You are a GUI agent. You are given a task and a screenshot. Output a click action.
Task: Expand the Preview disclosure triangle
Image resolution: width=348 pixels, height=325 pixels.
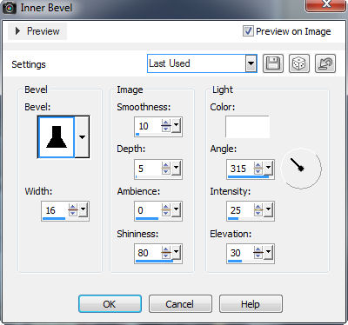click(x=17, y=31)
